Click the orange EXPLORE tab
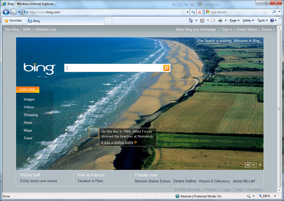 click(x=28, y=90)
